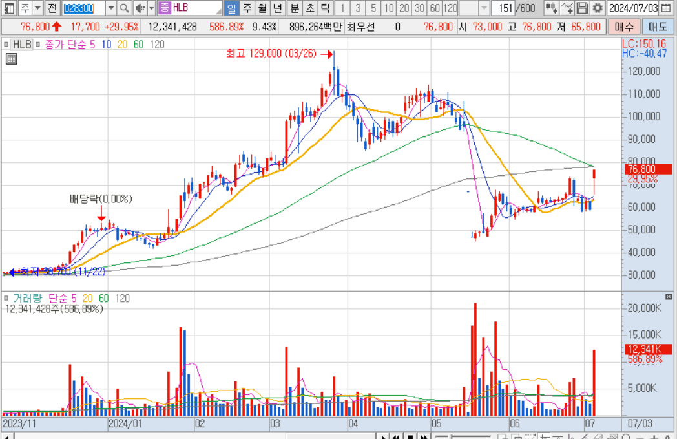Click the 매수 buy button

click(x=624, y=27)
